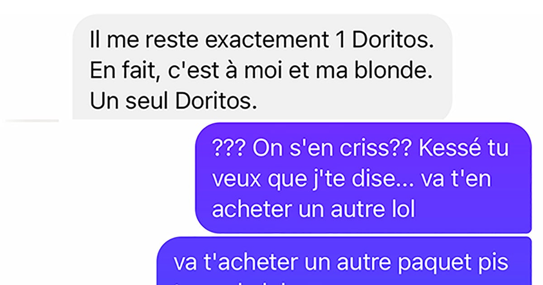Click the word 'dise...' in the purple message

pyautogui.click(x=382, y=180)
